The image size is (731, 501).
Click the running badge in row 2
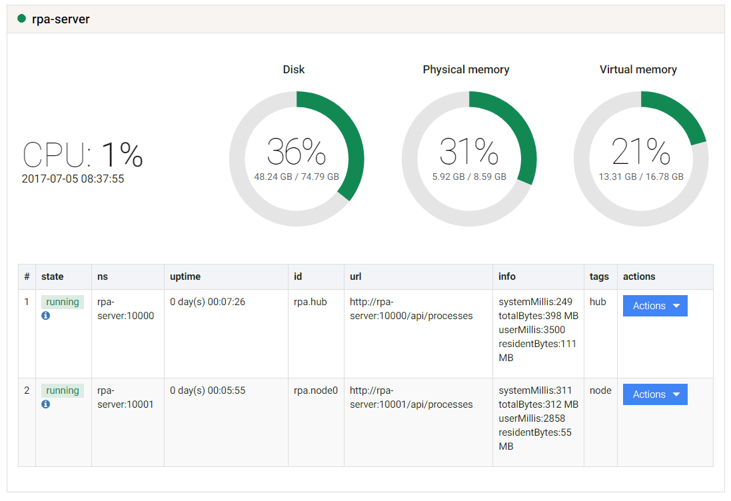[x=63, y=390]
